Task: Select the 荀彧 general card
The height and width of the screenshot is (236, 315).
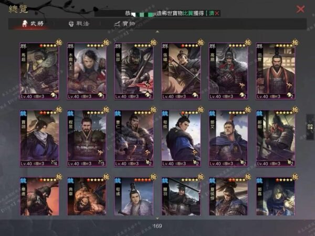Action: (x=134, y=196)
